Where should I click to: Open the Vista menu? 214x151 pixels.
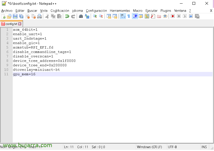44,11
